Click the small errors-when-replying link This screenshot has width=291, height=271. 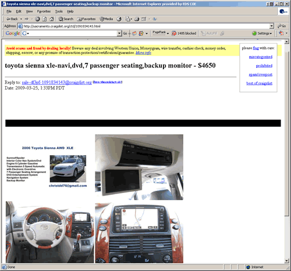pos(108,82)
